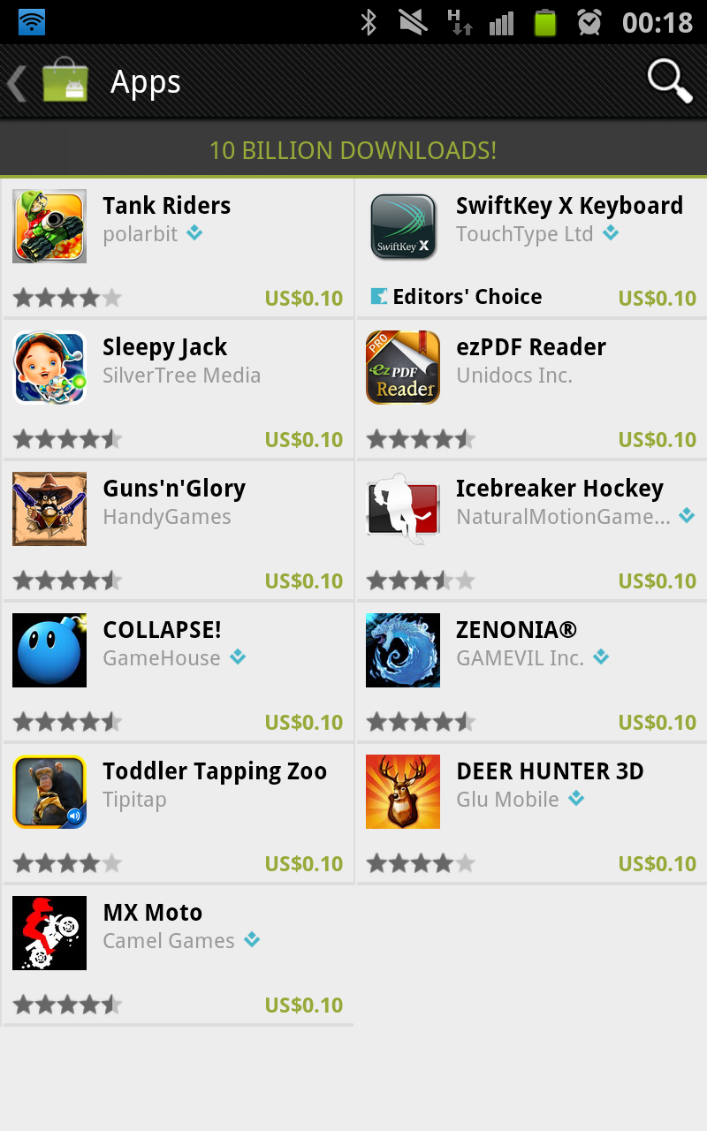Viewport: 707px width, 1131px height.
Task: Tap the Editors' Choice badge
Action: 456,297
